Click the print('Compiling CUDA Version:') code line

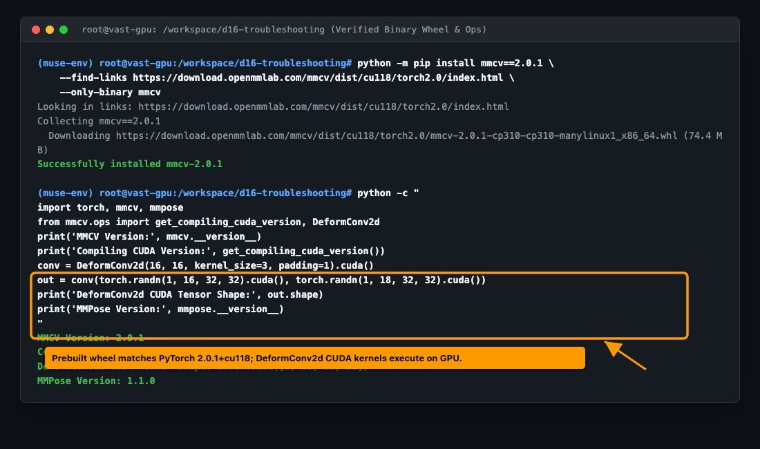(x=211, y=251)
